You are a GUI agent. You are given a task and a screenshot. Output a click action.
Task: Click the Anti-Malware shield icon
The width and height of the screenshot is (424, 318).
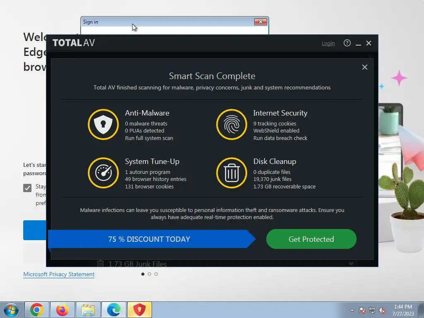(103, 124)
